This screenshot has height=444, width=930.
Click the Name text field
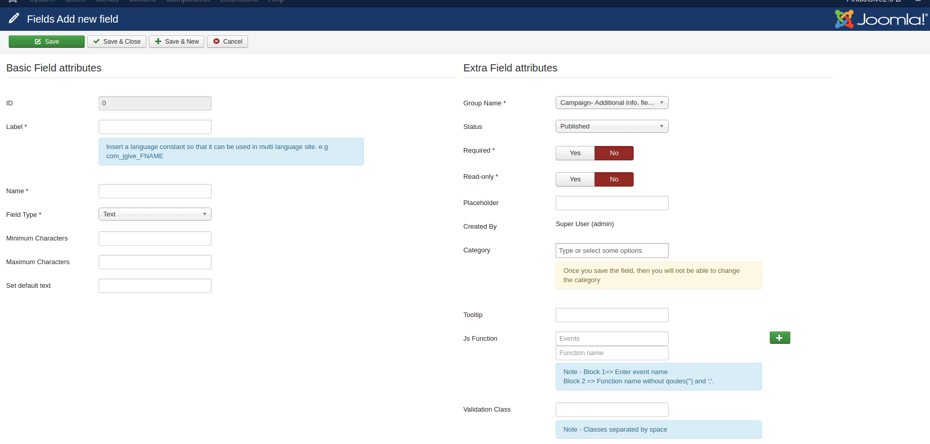155,191
